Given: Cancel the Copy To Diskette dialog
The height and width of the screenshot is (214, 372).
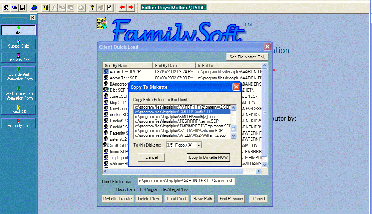Looking at the screenshot, I should coord(151,157).
